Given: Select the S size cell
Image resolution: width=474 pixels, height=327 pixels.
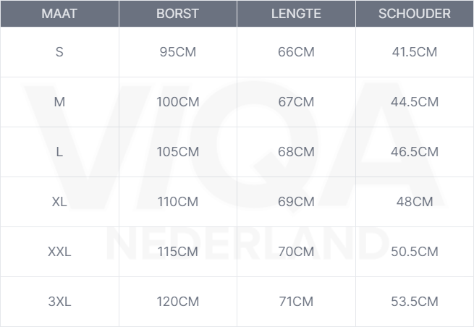Looking at the screenshot, I should coord(59,52).
